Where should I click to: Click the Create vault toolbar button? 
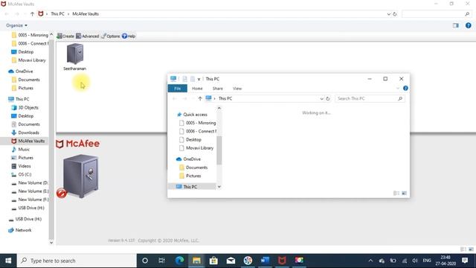coord(65,36)
